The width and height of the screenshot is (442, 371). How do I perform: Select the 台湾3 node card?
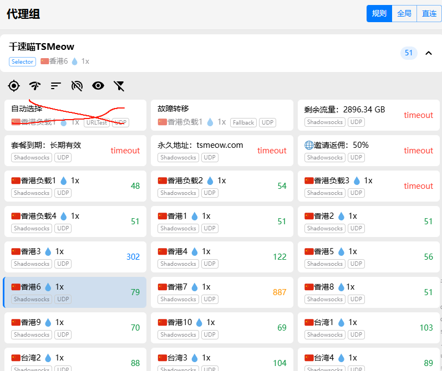222,359
